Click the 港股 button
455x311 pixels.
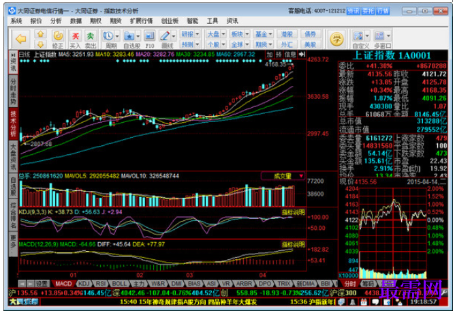click(x=287, y=34)
